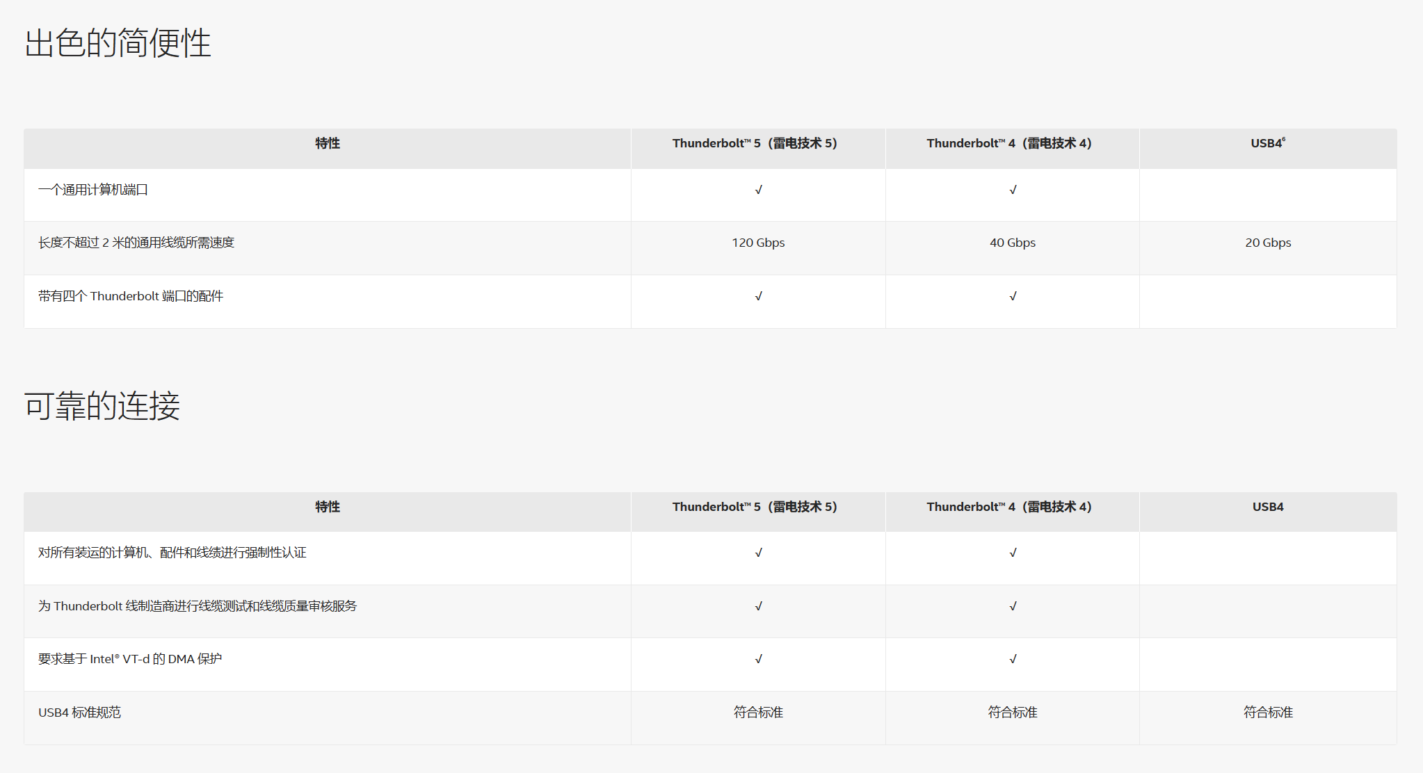
Task: Click "符合标准" under Thunderbolt 5 column
Action: pyautogui.click(x=758, y=713)
